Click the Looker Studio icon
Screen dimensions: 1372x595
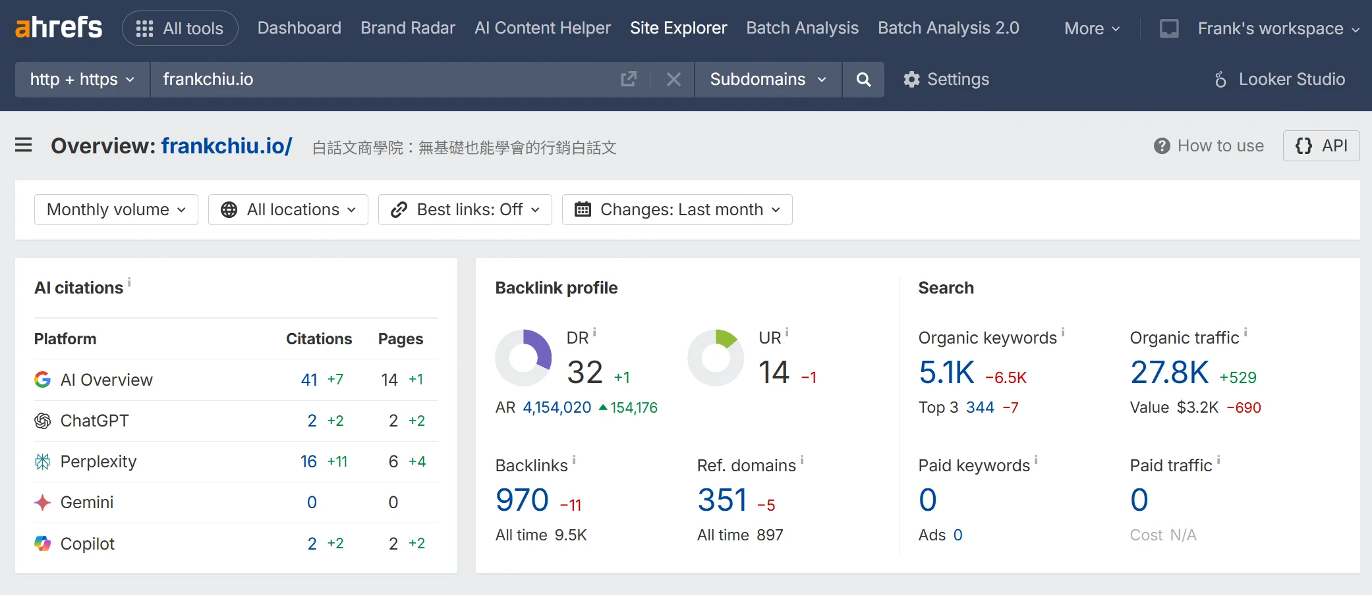(x=1220, y=79)
